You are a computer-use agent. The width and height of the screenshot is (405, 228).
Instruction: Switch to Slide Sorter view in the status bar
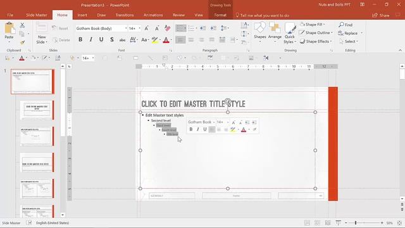tap(317, 223)
